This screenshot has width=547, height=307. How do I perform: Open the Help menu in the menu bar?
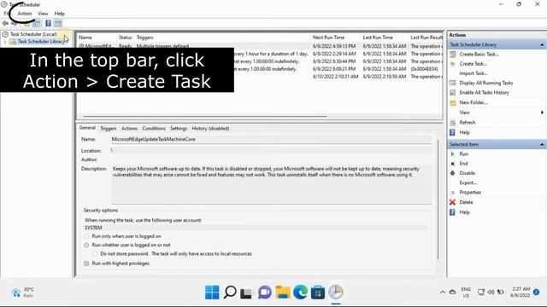(59, 14)
